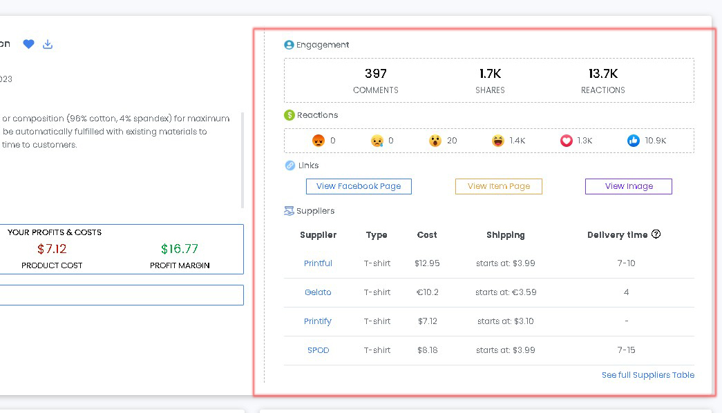Click the 1.3K love count
722x413 pixels.
[585, 141]
